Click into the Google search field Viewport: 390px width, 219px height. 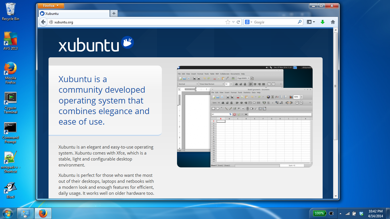pos(275,22)
